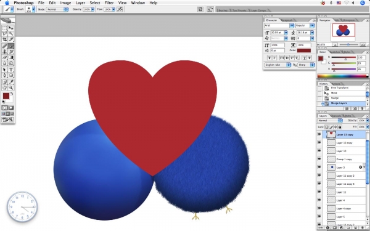This screenshot has height=231, width=370.
Task: Select the Magic Wand tool
Action: [x=11, y=34]
